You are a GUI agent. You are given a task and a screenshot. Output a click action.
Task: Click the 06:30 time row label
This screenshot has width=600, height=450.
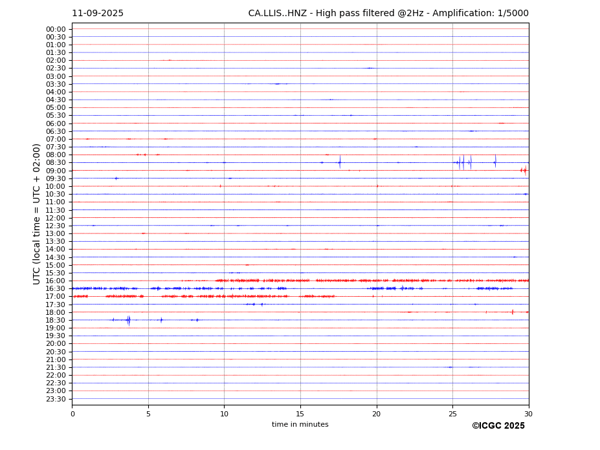pyautogui.click(x=56, y=131)
